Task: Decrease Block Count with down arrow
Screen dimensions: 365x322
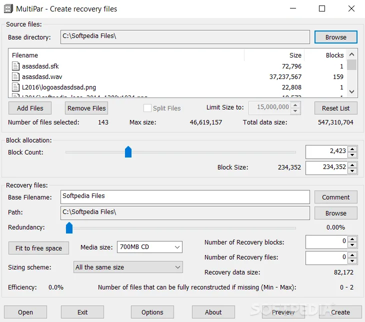Action: 352,155
